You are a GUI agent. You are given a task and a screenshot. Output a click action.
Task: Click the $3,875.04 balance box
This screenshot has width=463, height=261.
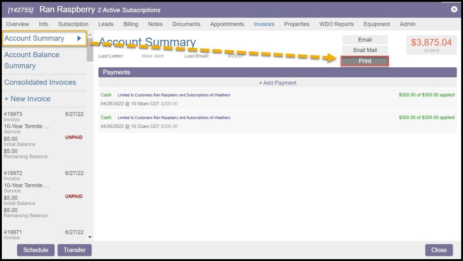coord(431,45)
